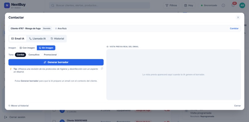Click the Visita programada entry in background
Viewport: 249px width, 122px height.
pos(201,113)
